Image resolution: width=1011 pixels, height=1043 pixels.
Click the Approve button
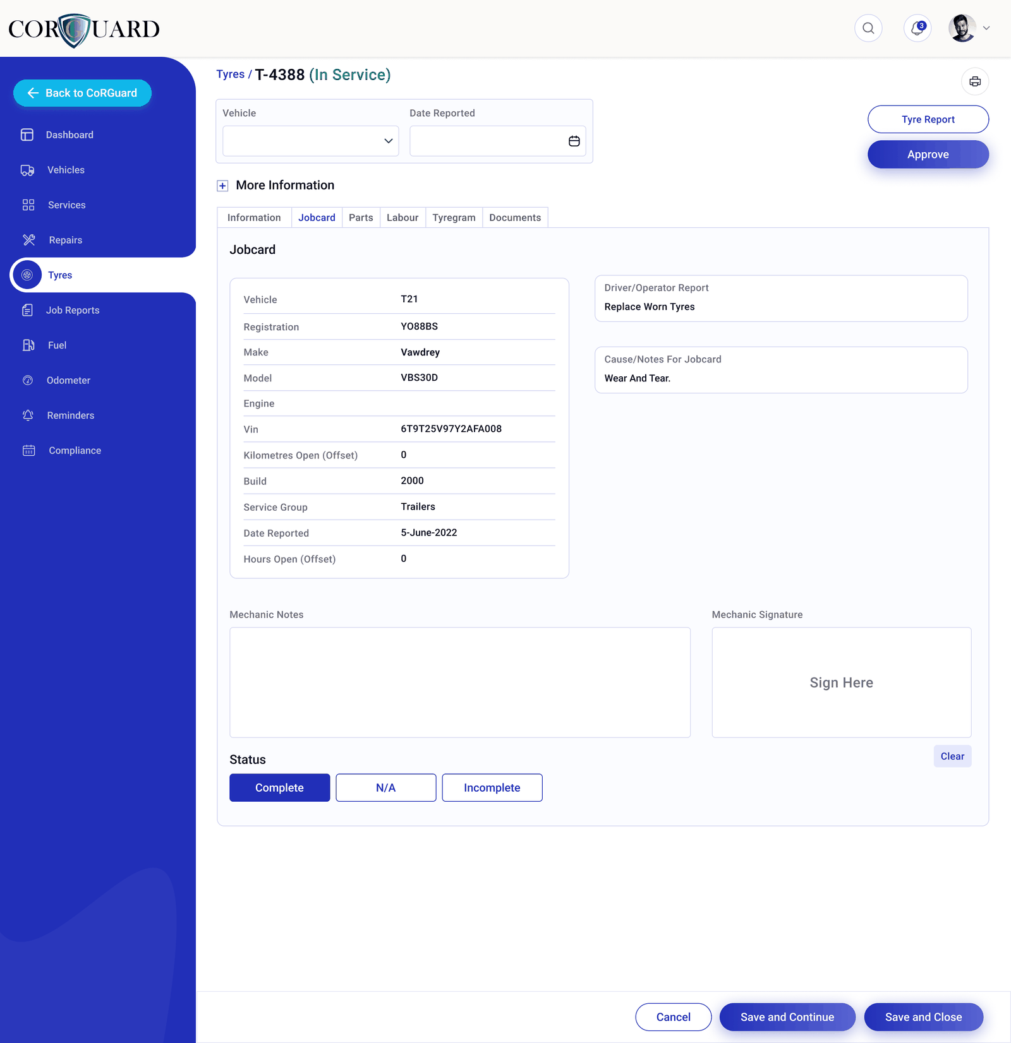click(928, 155)
